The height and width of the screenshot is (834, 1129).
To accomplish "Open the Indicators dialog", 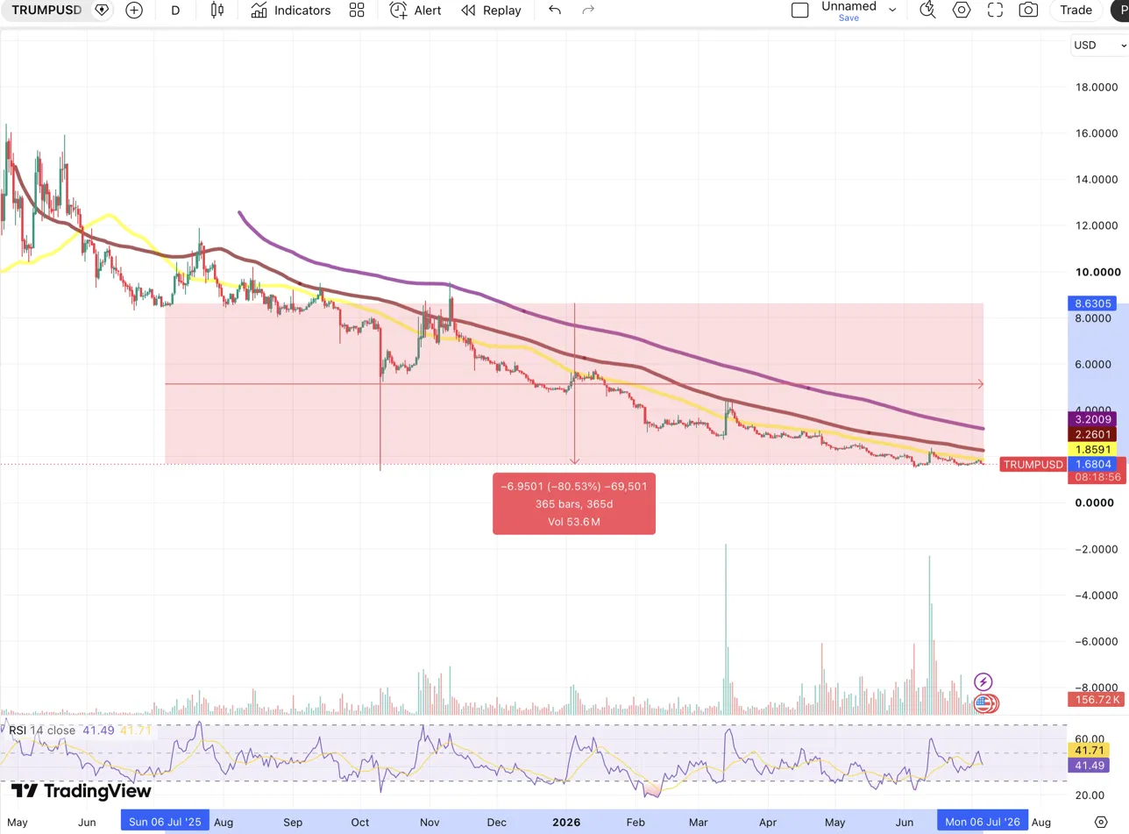I will pyautogui.click(x=290, y=11).
